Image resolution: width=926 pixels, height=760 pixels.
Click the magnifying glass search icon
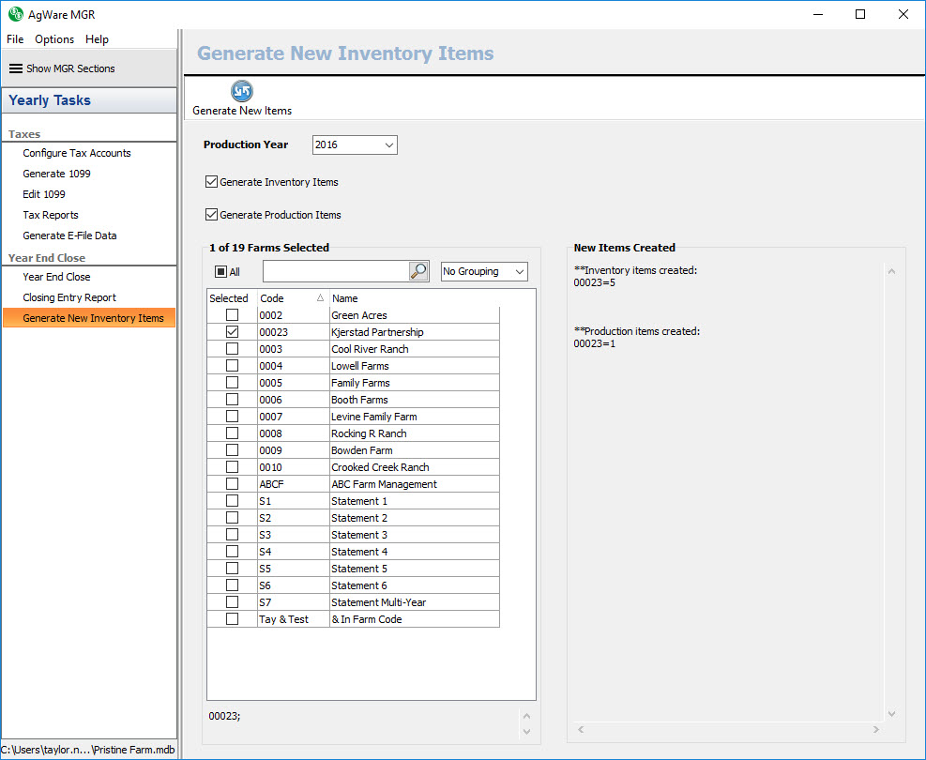[418, 271]
